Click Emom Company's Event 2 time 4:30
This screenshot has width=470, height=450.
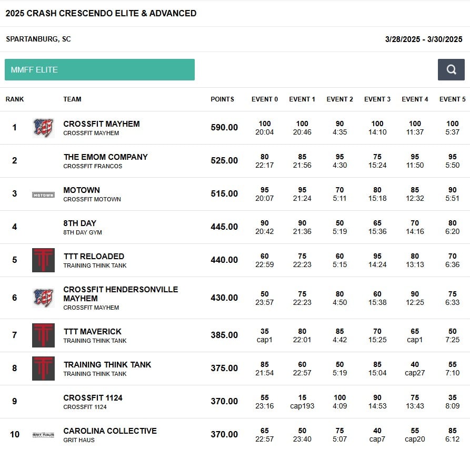click(x=339, y=165)
